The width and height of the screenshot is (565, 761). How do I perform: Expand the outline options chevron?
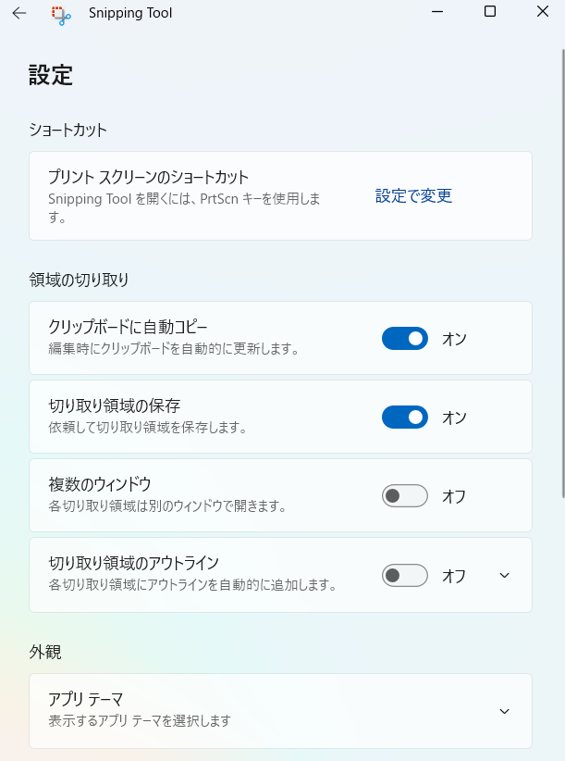(504, 575)
